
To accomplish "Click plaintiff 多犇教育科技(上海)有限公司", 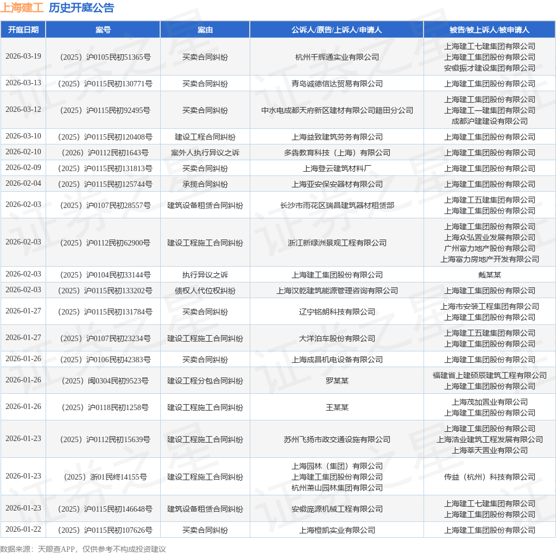I will click(x=337, y=153).
